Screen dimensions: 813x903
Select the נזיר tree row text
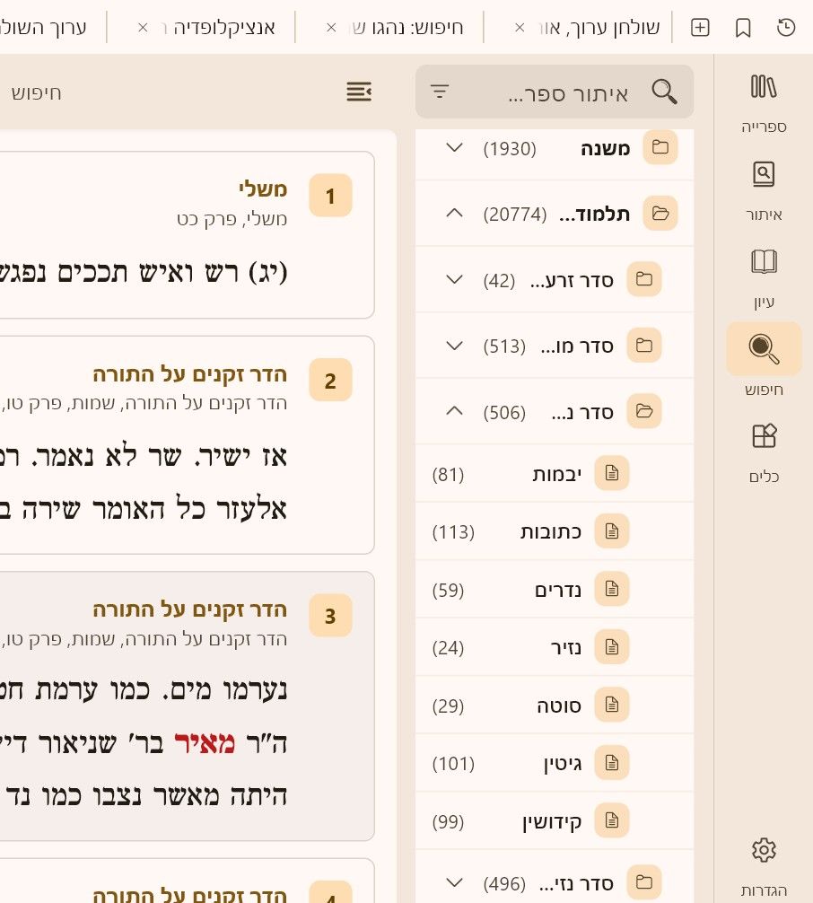pyautogui.click(x=566, y=647)
